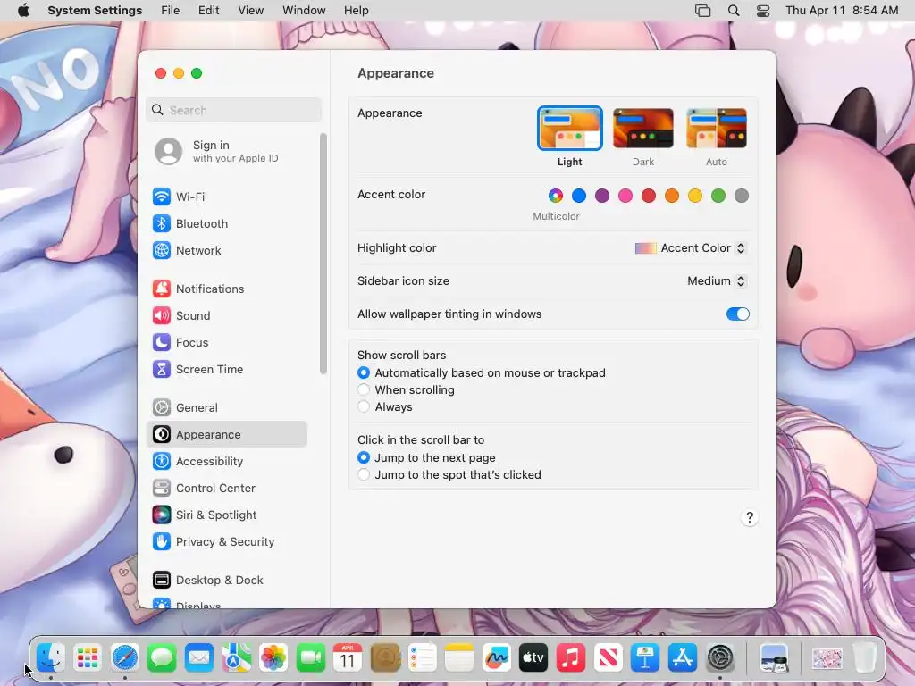The height and width of the screenshot is (686, 915).
Task: Open Calendar in the Dock
Action: pyautogui.click(x=348, y=658)
